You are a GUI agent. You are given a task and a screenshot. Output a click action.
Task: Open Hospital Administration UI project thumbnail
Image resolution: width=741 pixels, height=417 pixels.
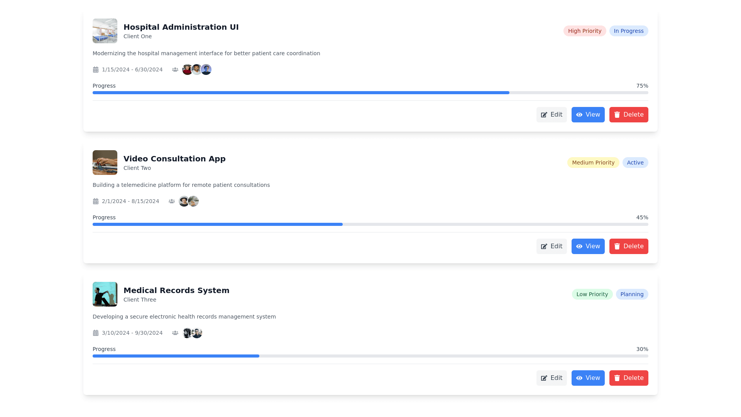(105, 31)
